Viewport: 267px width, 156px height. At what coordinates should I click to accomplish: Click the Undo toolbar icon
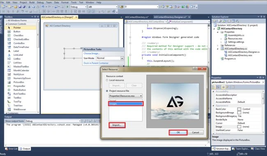pos(43,7)
